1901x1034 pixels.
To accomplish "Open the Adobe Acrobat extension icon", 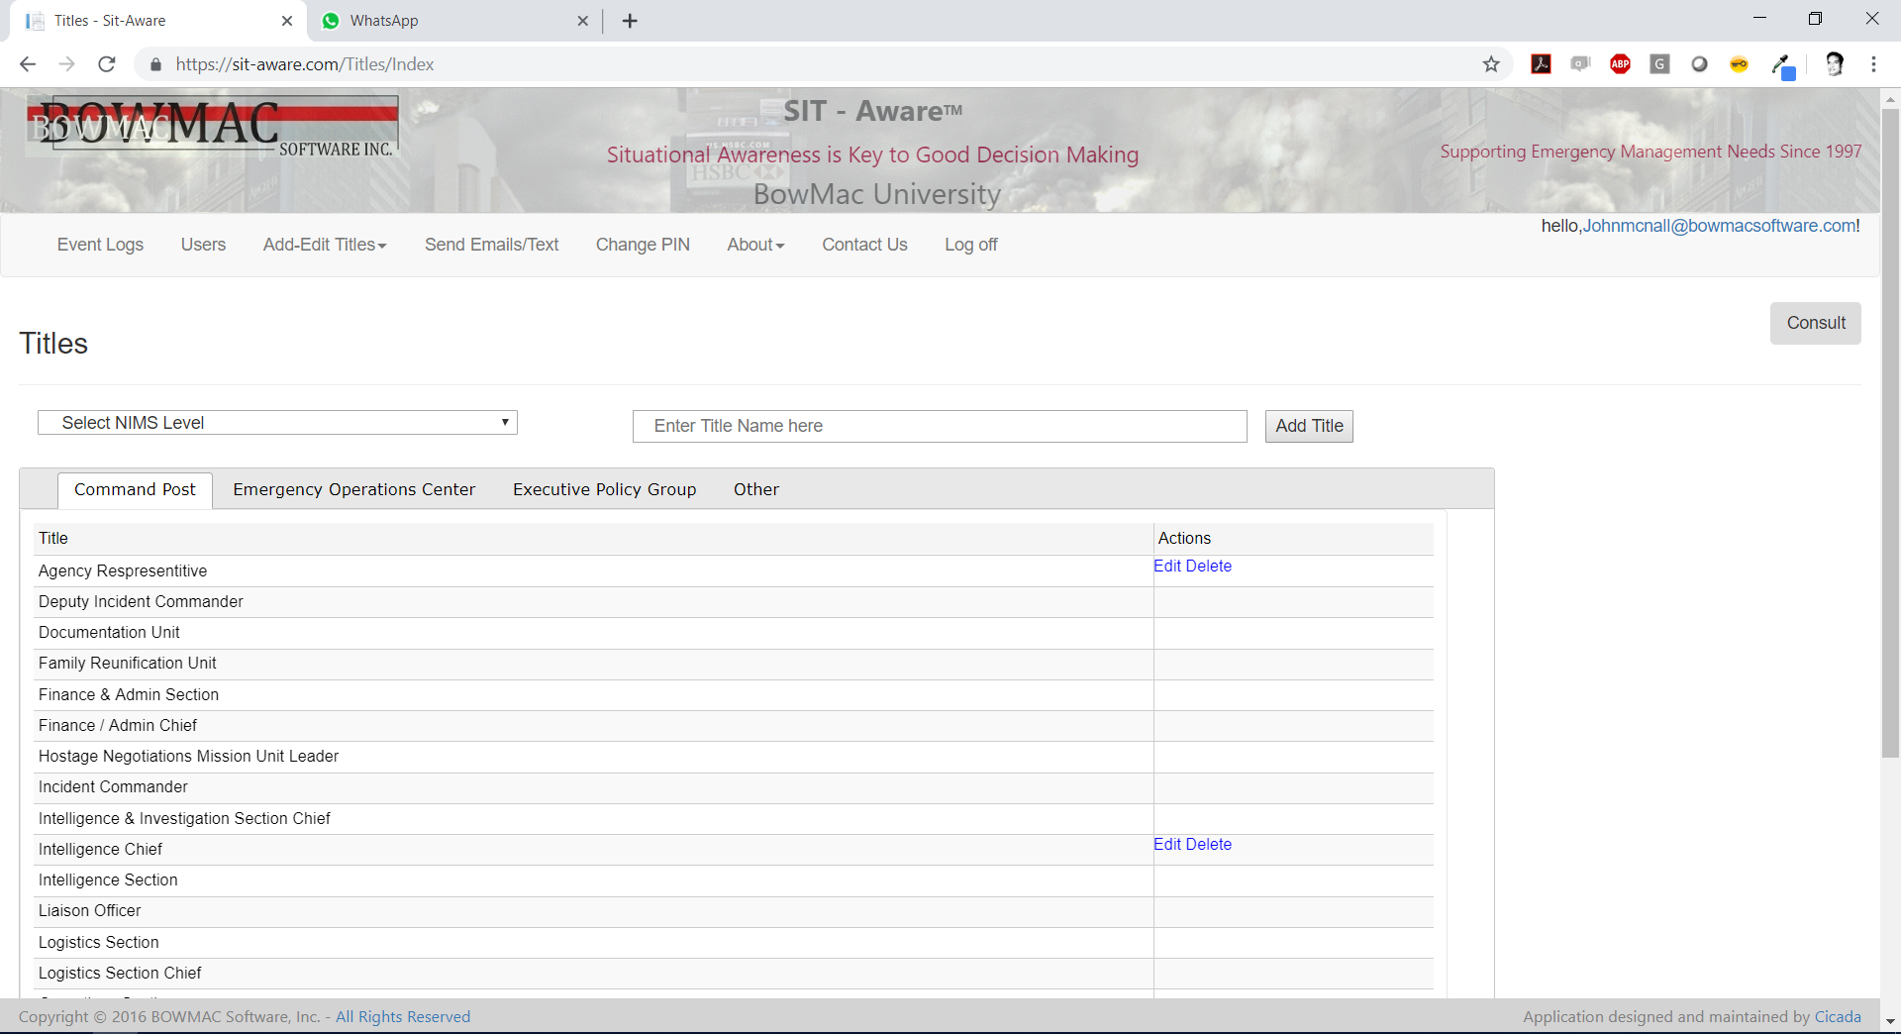I will [1542, 64].
